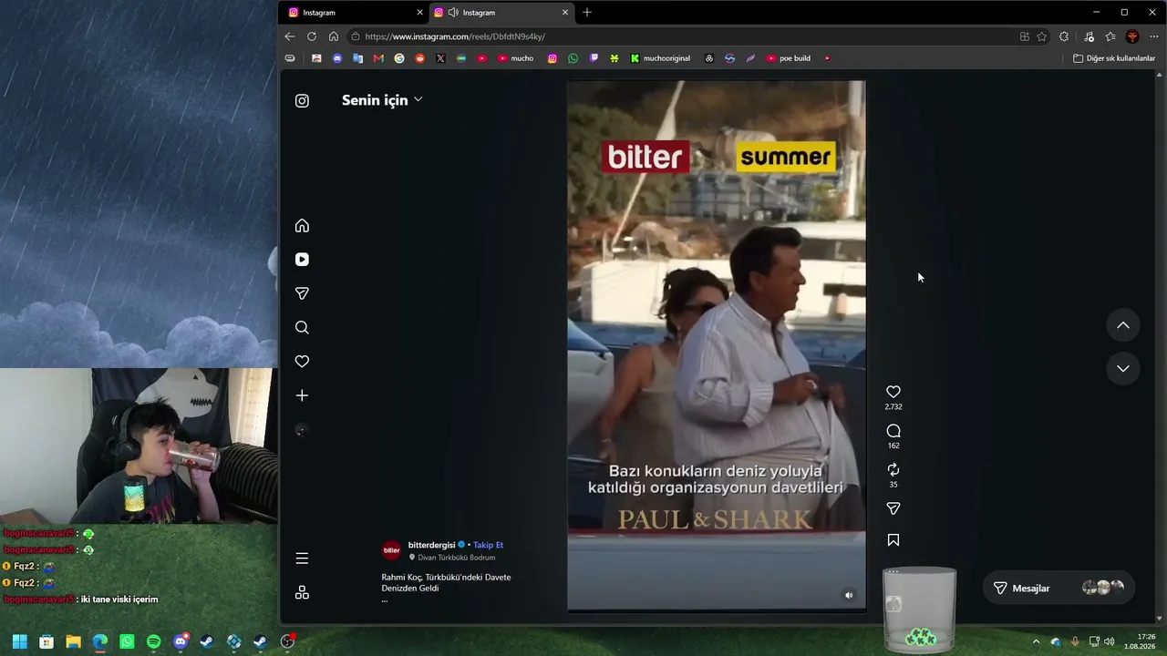Open File Explorer from the taskbar

[73, 641]
